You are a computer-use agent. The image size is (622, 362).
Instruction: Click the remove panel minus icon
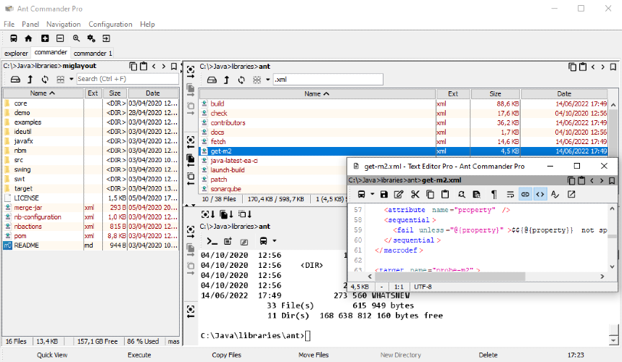tap(60, 38)
